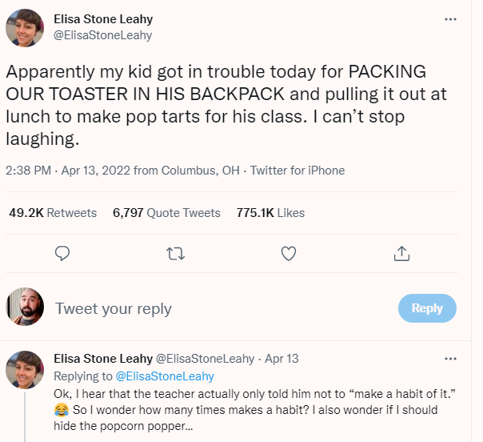Type in the 'Tweet your reply' field

click(216, 309)
